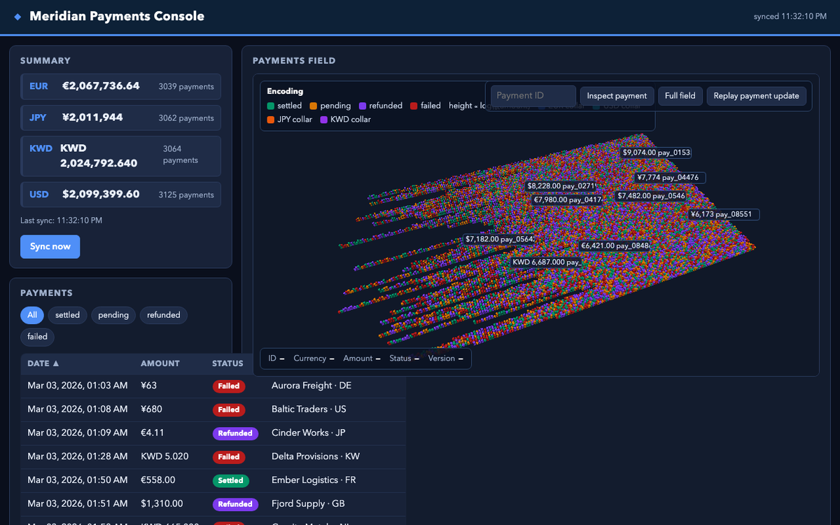Filter payments list by settled
This screenshot has height=525, width=840.
coord(68,315)
